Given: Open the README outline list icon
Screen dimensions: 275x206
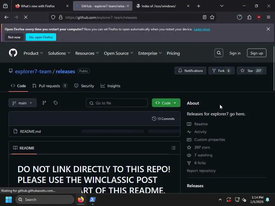Looking at the screenshot, I should coord(173,148).
